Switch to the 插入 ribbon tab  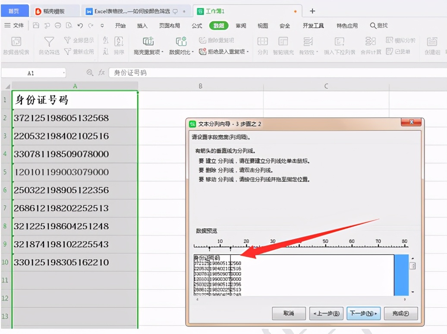tap(142, 25)
